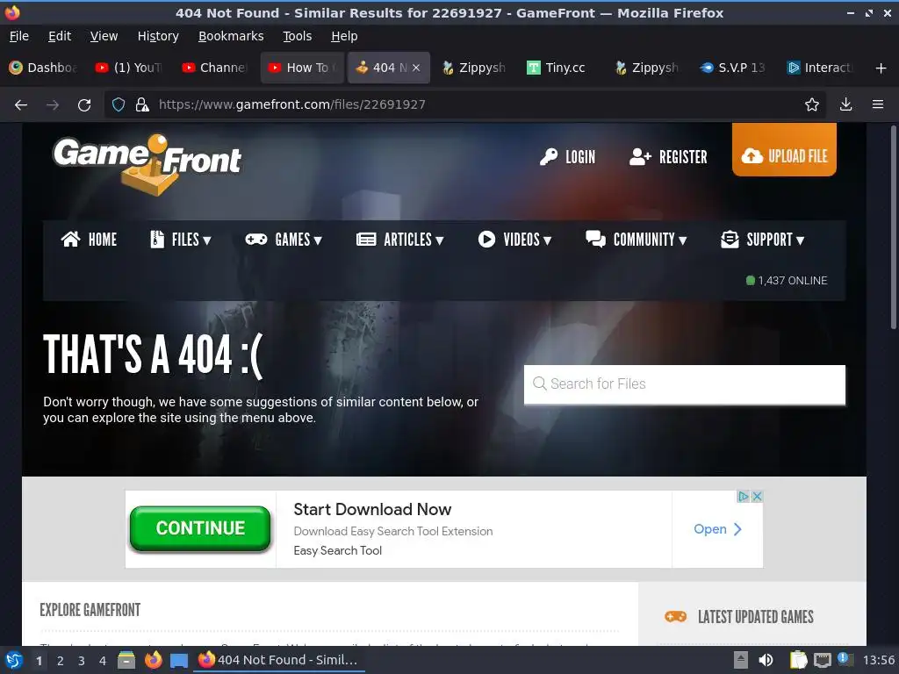The width and height of the screenshot is (899, 674).
Task: Open the Bookmarks menu
Action: [x=231, y=36]
